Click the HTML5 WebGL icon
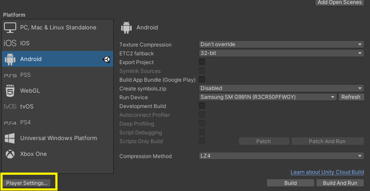 tap(10, 90)
